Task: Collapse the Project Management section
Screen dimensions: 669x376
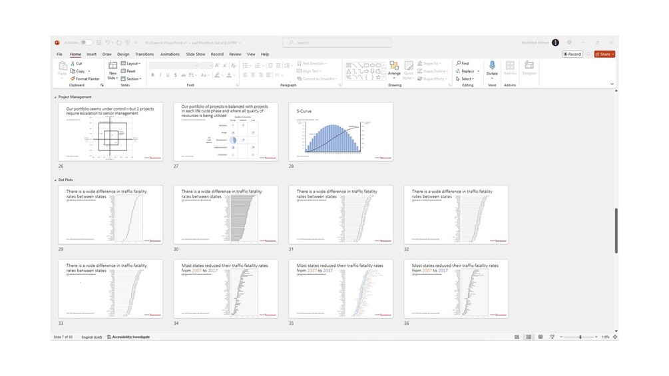Action: pos(55,97)
